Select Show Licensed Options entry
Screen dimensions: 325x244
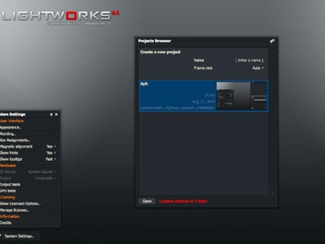click(x=20, y=204)
